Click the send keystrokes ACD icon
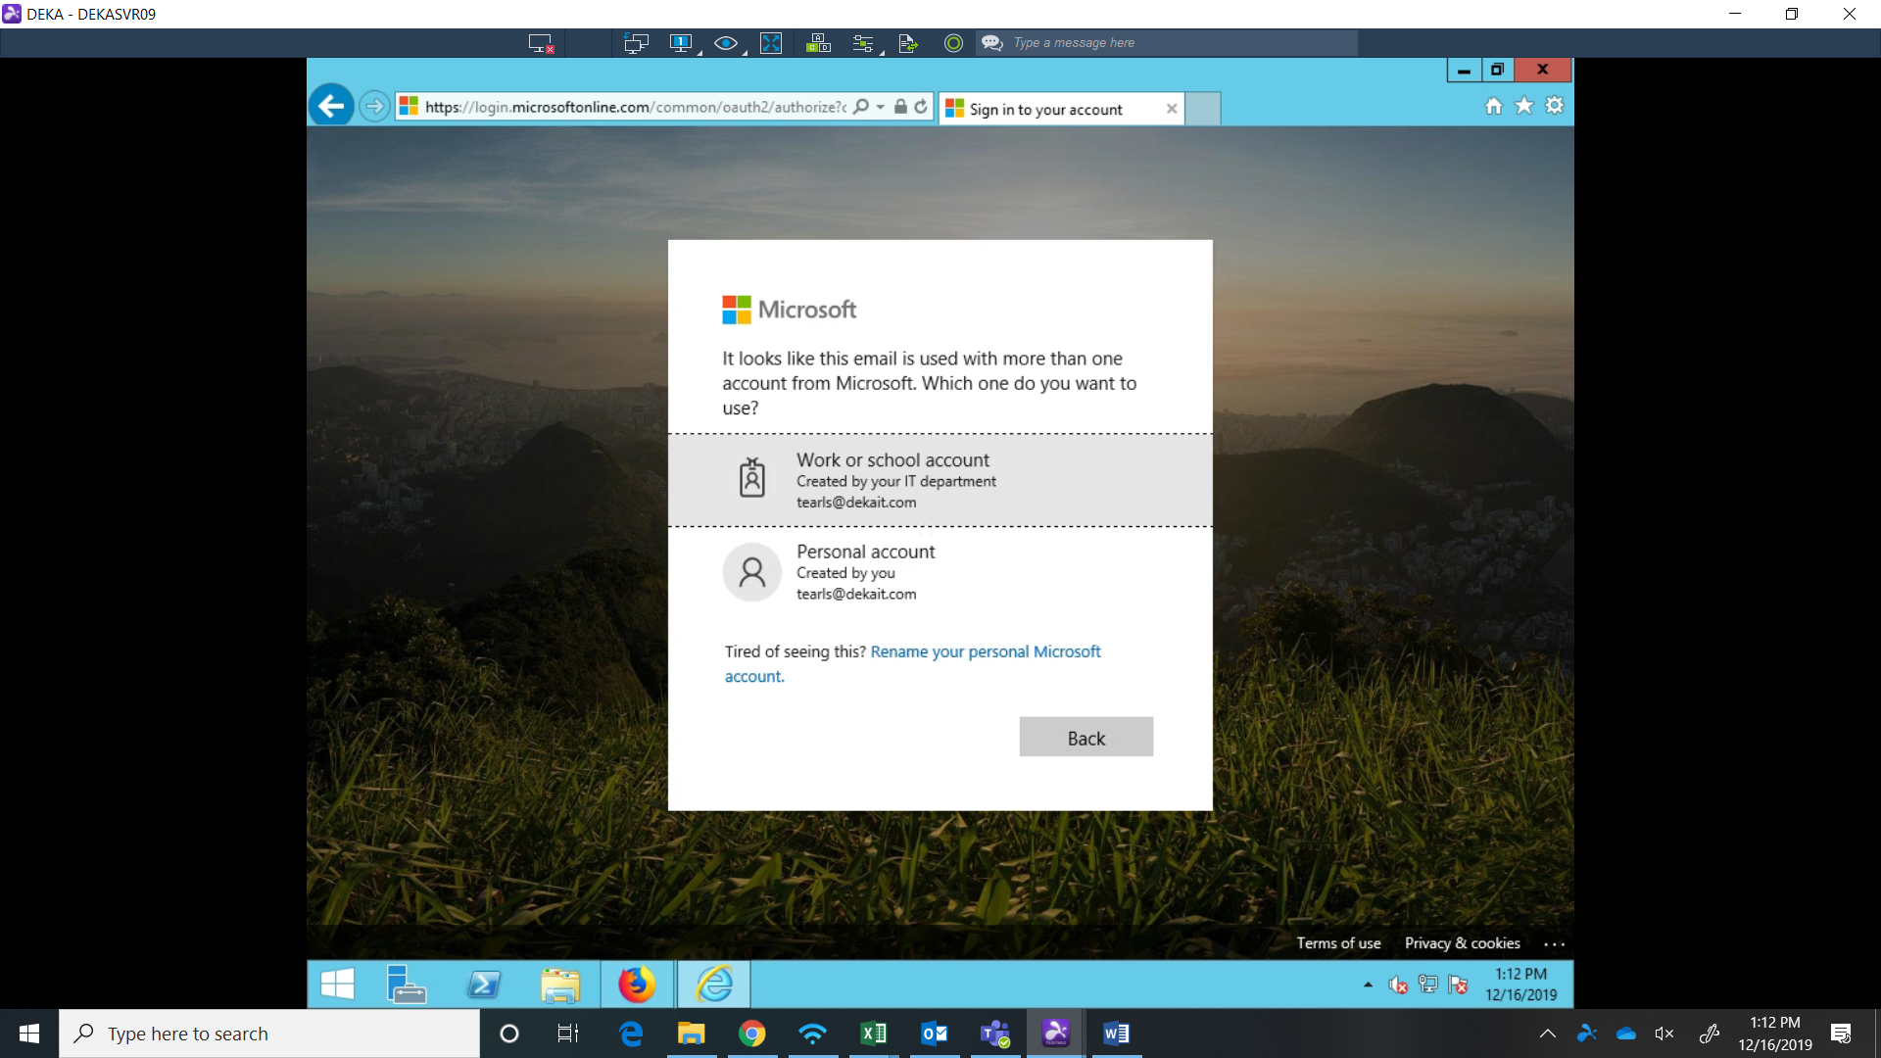The height and width of the screenshot is (1058, 1881). click(818, 43)
